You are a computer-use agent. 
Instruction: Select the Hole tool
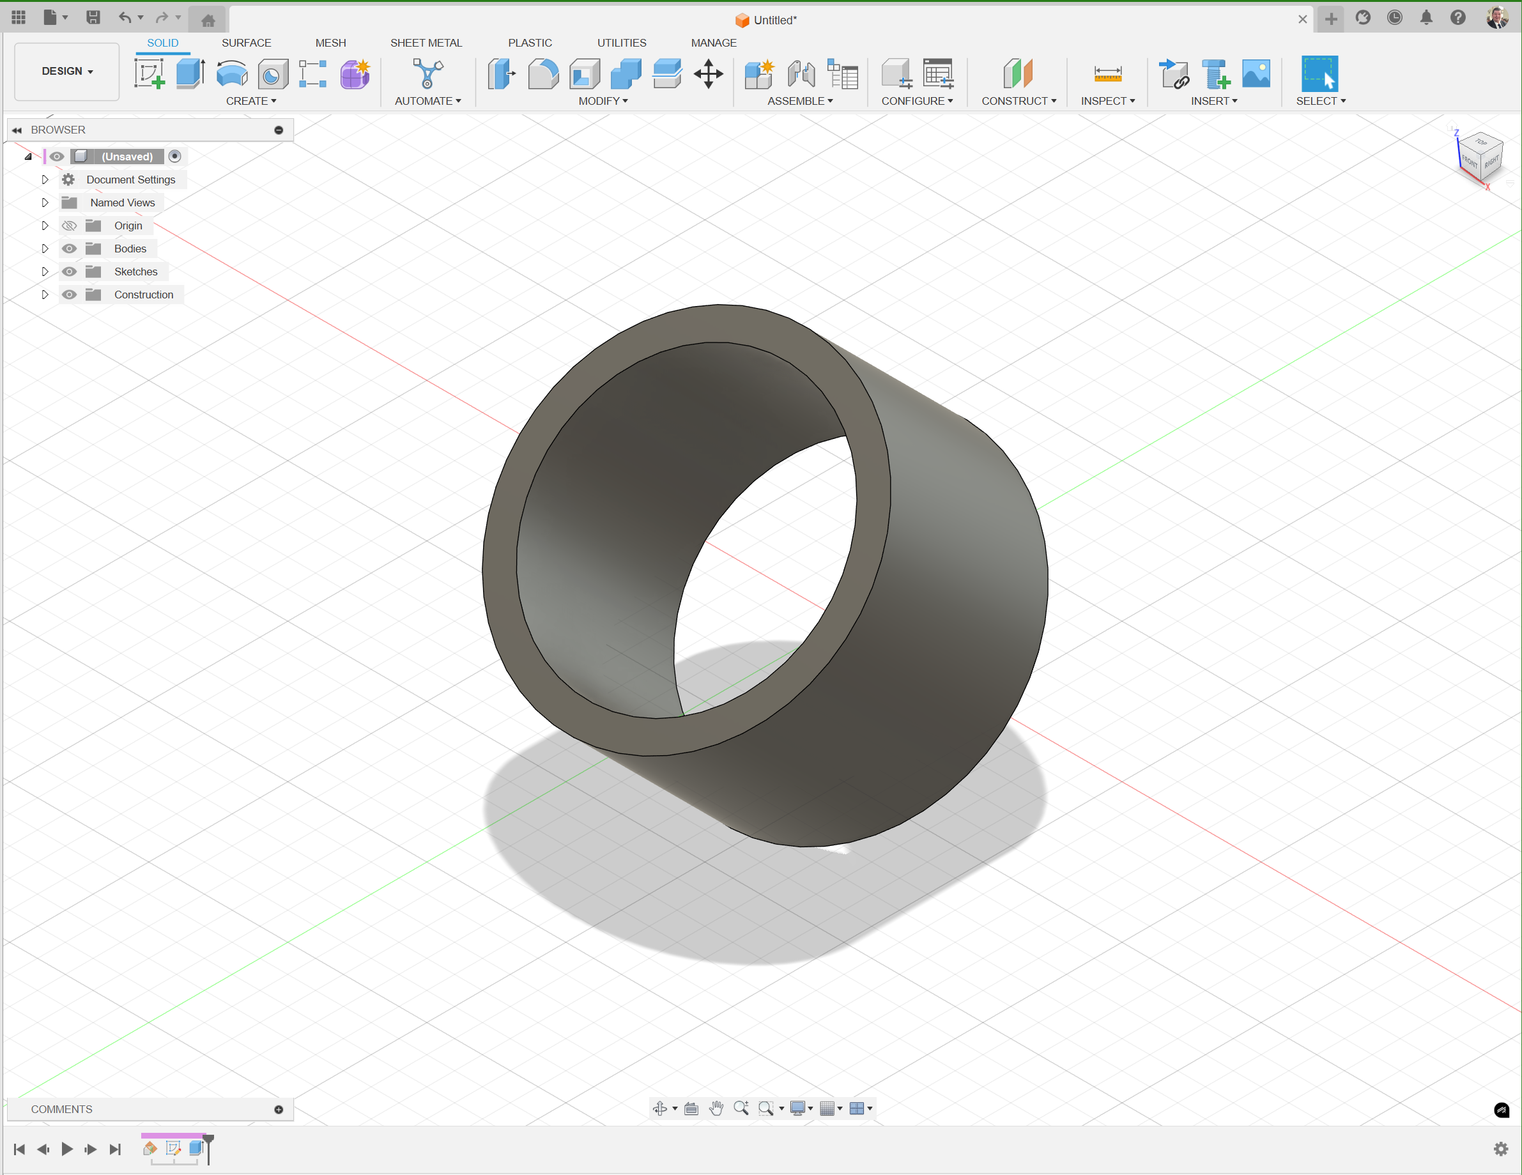pyautogui.click(x=272, y=73)
